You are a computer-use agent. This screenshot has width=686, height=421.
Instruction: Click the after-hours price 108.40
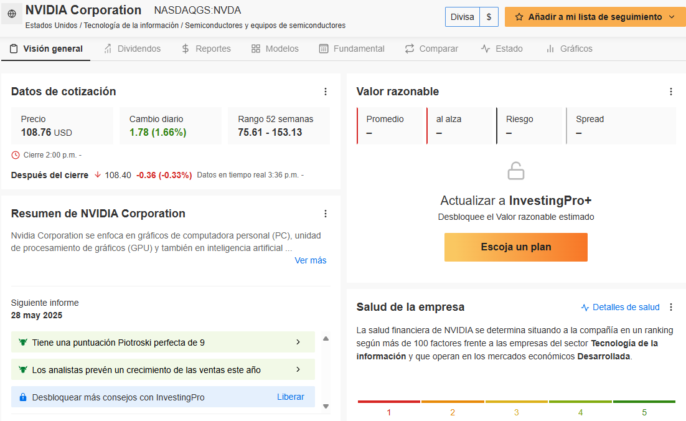click(x=118, y=175)
